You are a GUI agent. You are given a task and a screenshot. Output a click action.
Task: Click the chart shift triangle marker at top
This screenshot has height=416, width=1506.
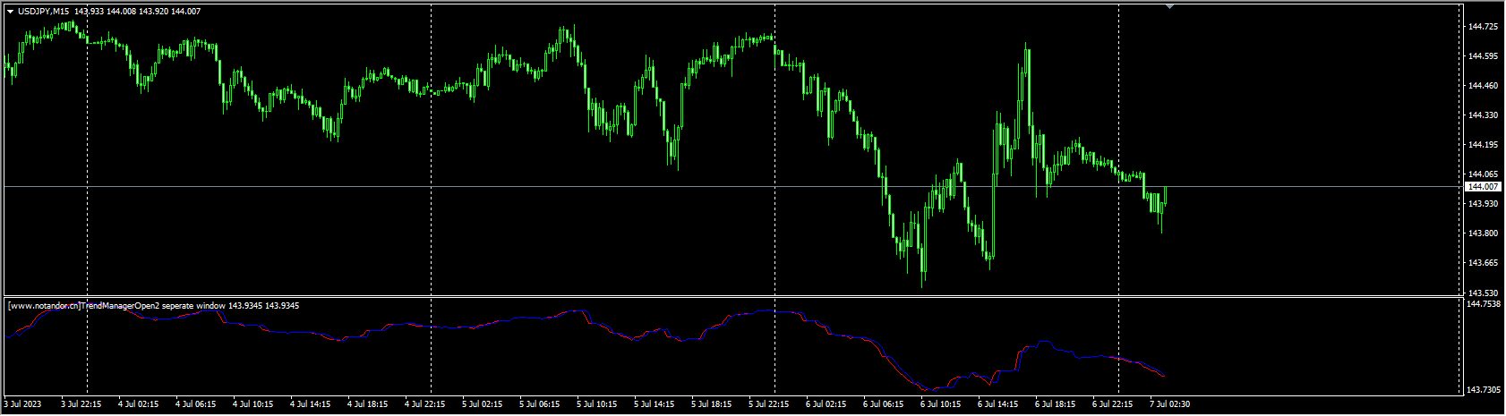tap(1169, 6)
